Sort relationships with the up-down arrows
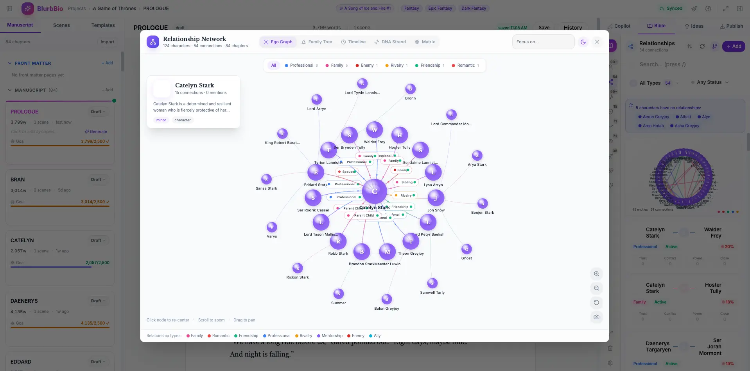The width and height of the screenshot is (750, 371). 690,46
